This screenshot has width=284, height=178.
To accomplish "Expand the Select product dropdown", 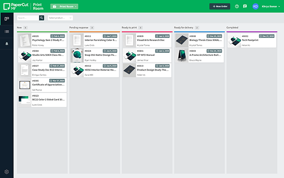I will (x=60, y=18).
